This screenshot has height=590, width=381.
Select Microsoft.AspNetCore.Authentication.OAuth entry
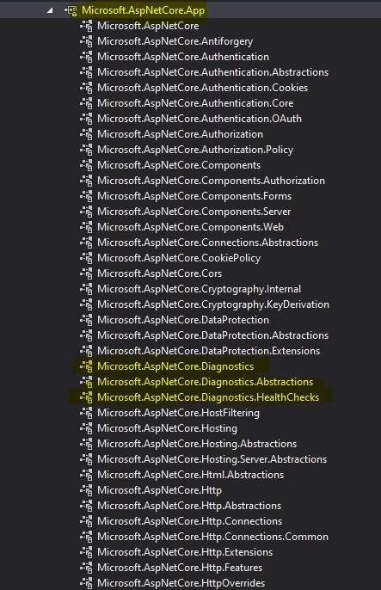[200, 119]
